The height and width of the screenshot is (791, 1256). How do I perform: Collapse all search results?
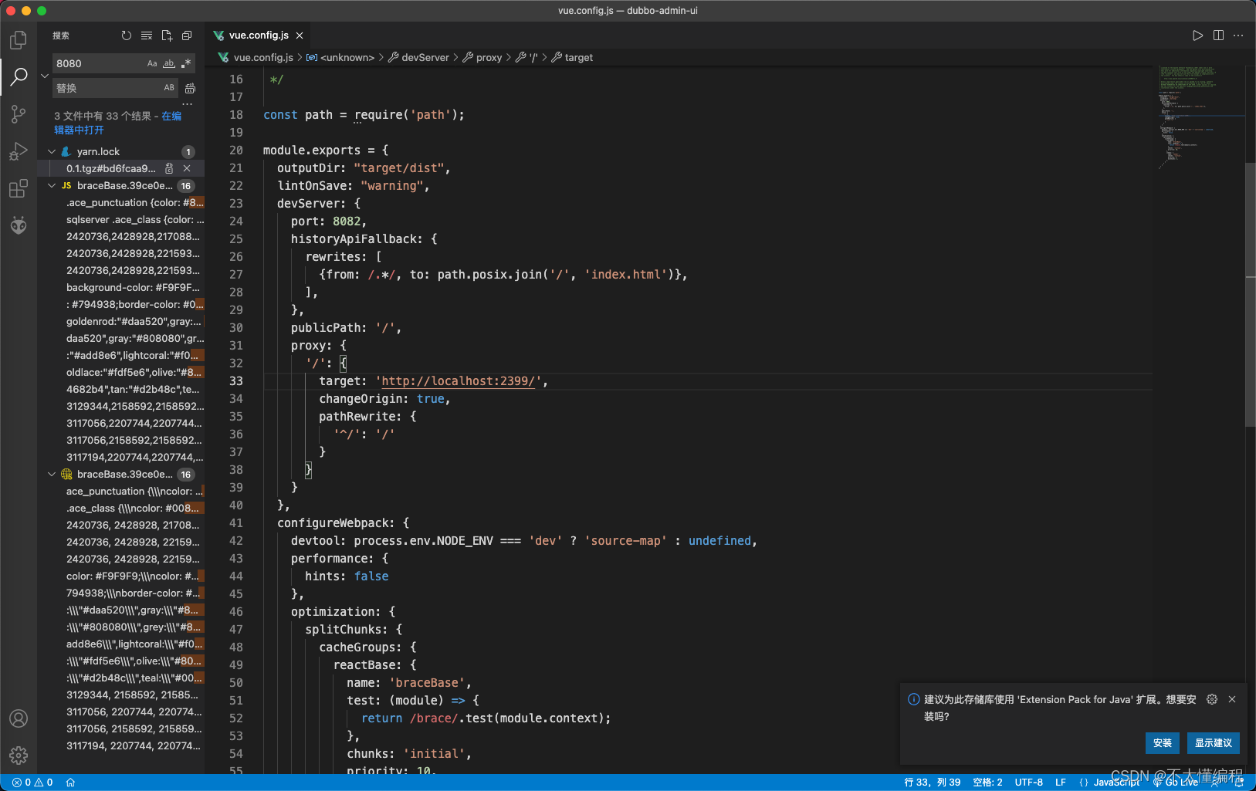[187, 35]
